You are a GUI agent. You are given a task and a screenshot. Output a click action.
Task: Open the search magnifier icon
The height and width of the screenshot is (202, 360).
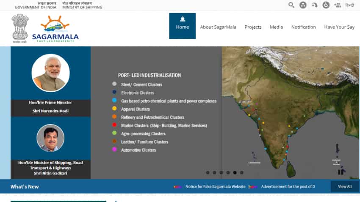(291, 5)
